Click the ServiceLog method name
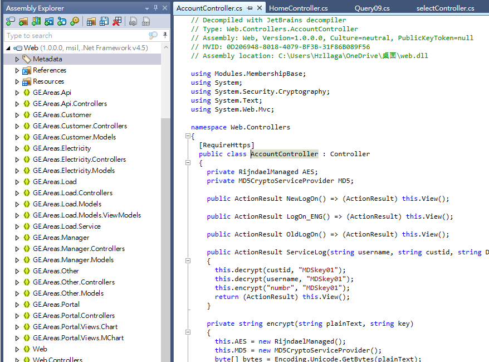489x362 pixels. [306, 252]
